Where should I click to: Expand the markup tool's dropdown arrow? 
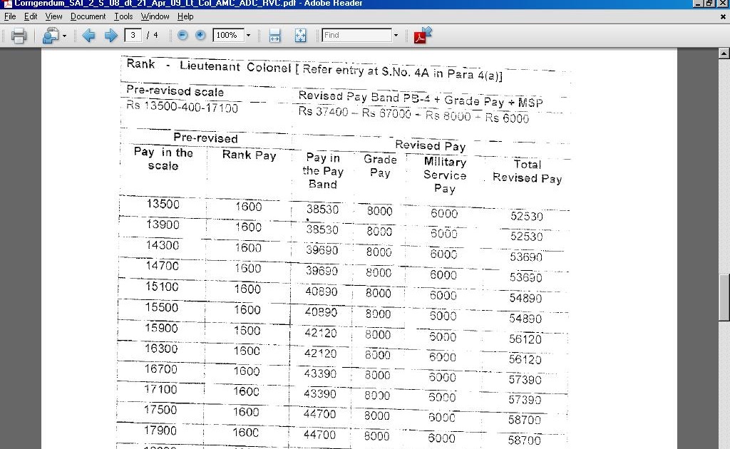click(64, 35)
